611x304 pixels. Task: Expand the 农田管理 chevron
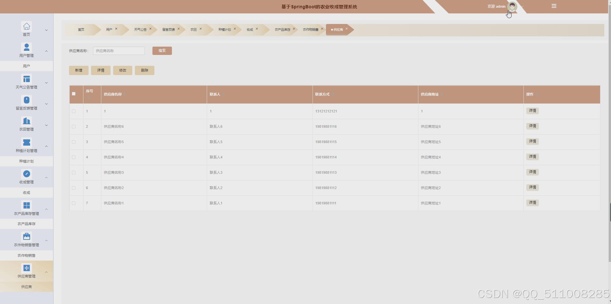(46, 125)
